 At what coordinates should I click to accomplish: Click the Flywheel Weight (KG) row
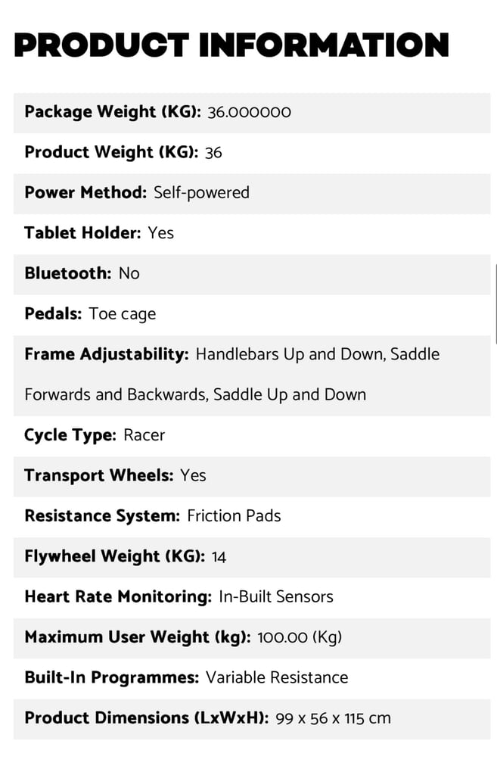(252, 558)
